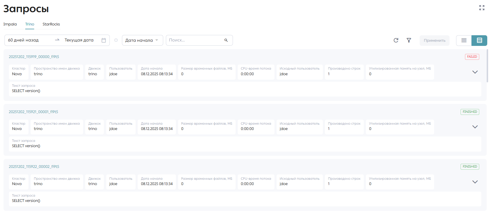Open query link 20251202_115921_00001_fi9t5

(33, 112)
